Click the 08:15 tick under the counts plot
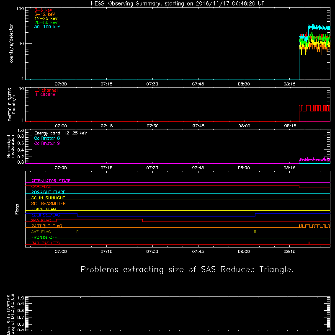The image size is (335, 335). coord(289,84)
